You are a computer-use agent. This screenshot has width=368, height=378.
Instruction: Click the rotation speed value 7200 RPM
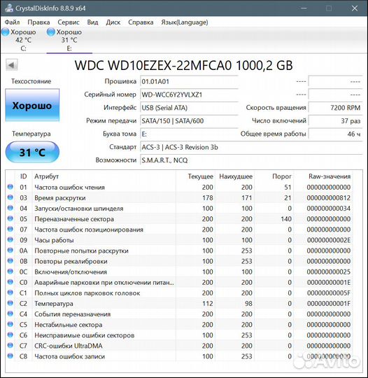pos(335,108)
